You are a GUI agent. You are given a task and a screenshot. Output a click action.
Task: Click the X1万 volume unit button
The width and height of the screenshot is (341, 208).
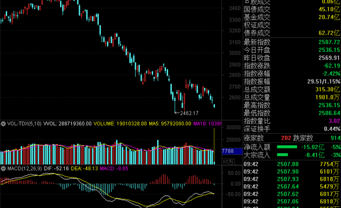[228, 162]
